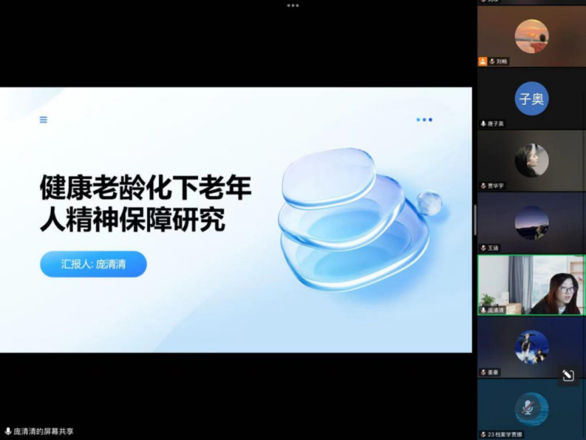Click the mic icon beside 庞清清的屏幕共享

[x=8, y=432]
